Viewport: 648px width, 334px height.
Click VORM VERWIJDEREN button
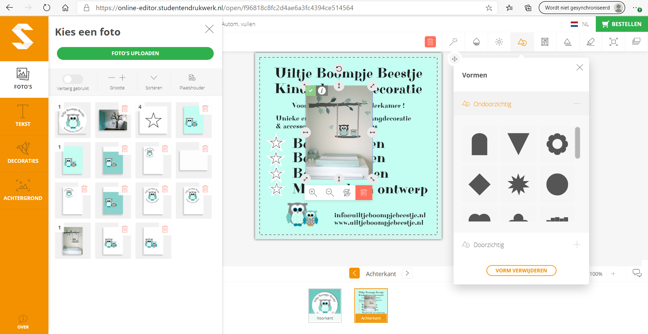coord(521,270)
